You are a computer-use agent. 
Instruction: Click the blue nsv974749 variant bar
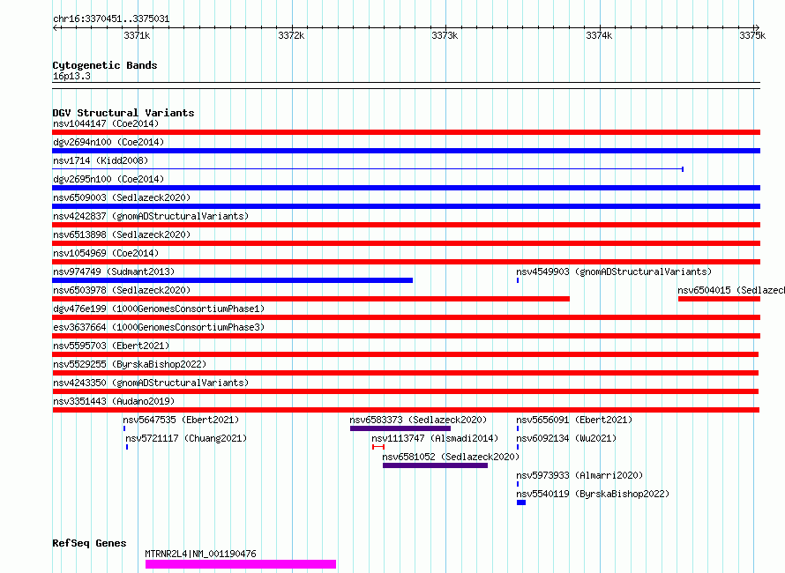pyautogui.click(x=232, y=280)
